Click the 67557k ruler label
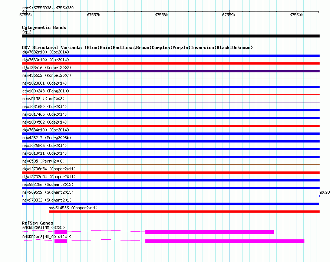 [93, 15]
